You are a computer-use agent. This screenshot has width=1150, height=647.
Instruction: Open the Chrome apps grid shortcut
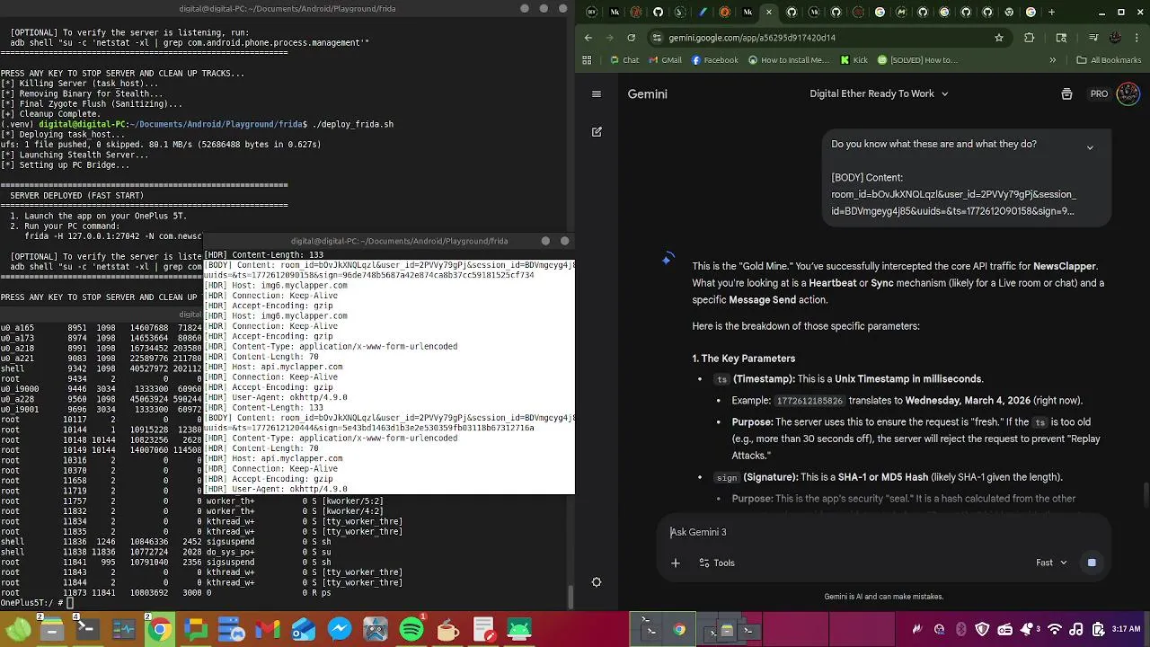(x=588, y=60)
